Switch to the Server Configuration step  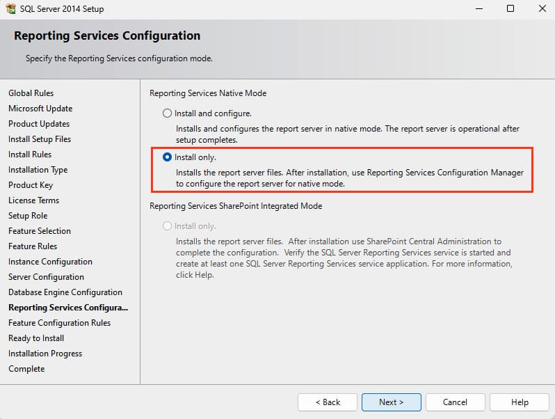tap(46, 277)
